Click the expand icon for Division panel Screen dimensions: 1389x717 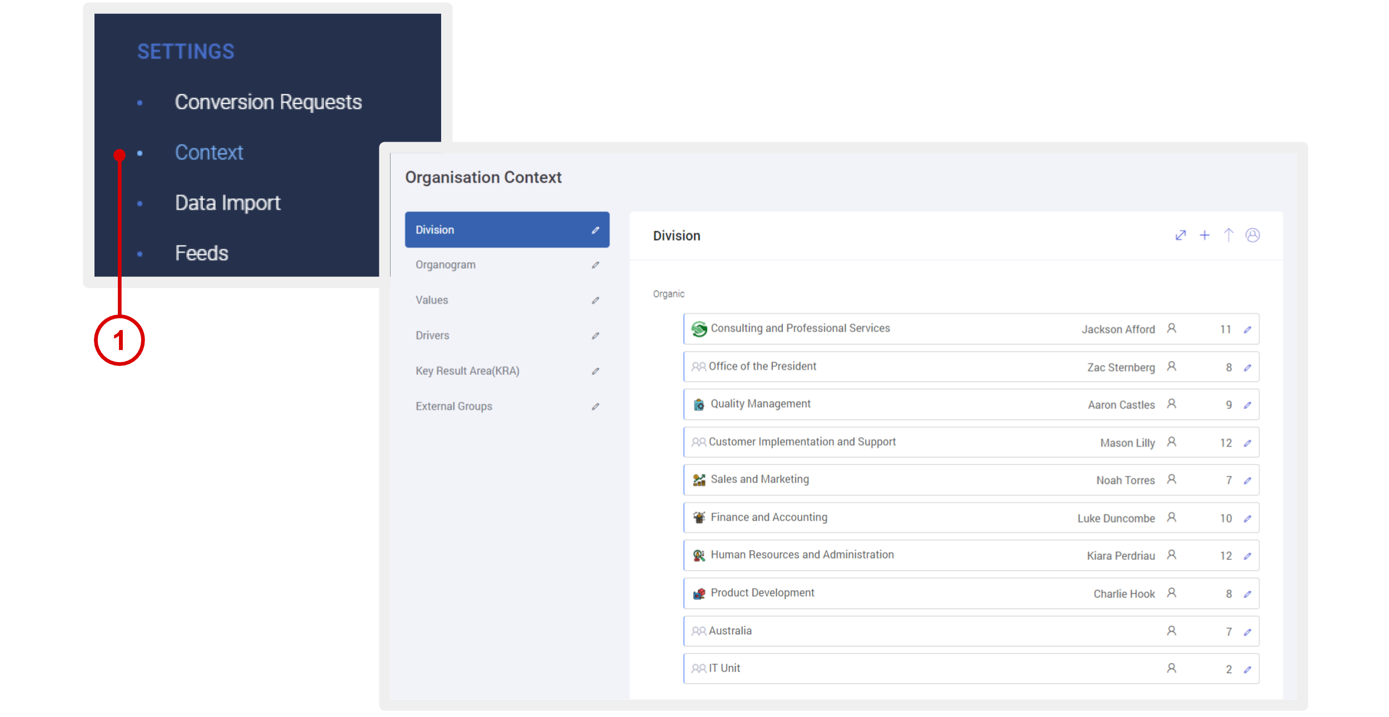[x=1181, y=235]
